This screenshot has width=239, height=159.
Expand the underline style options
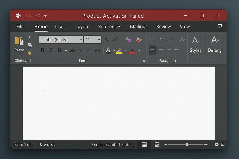[66, 50]
